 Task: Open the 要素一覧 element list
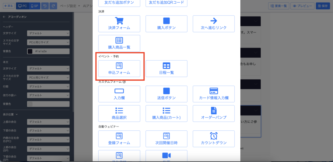pos(278,6)
